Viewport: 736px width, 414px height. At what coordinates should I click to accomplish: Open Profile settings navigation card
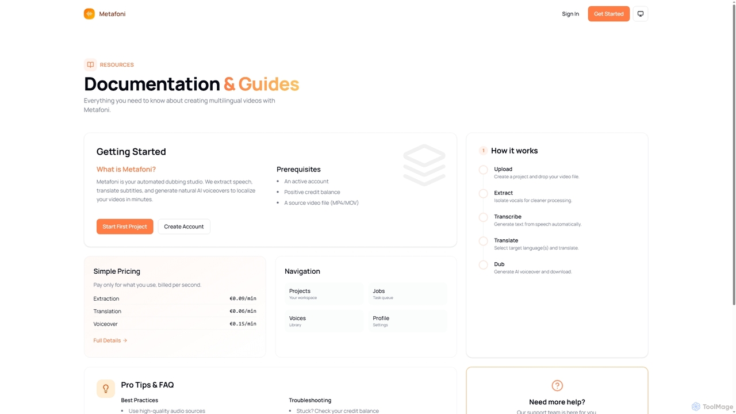408,321
